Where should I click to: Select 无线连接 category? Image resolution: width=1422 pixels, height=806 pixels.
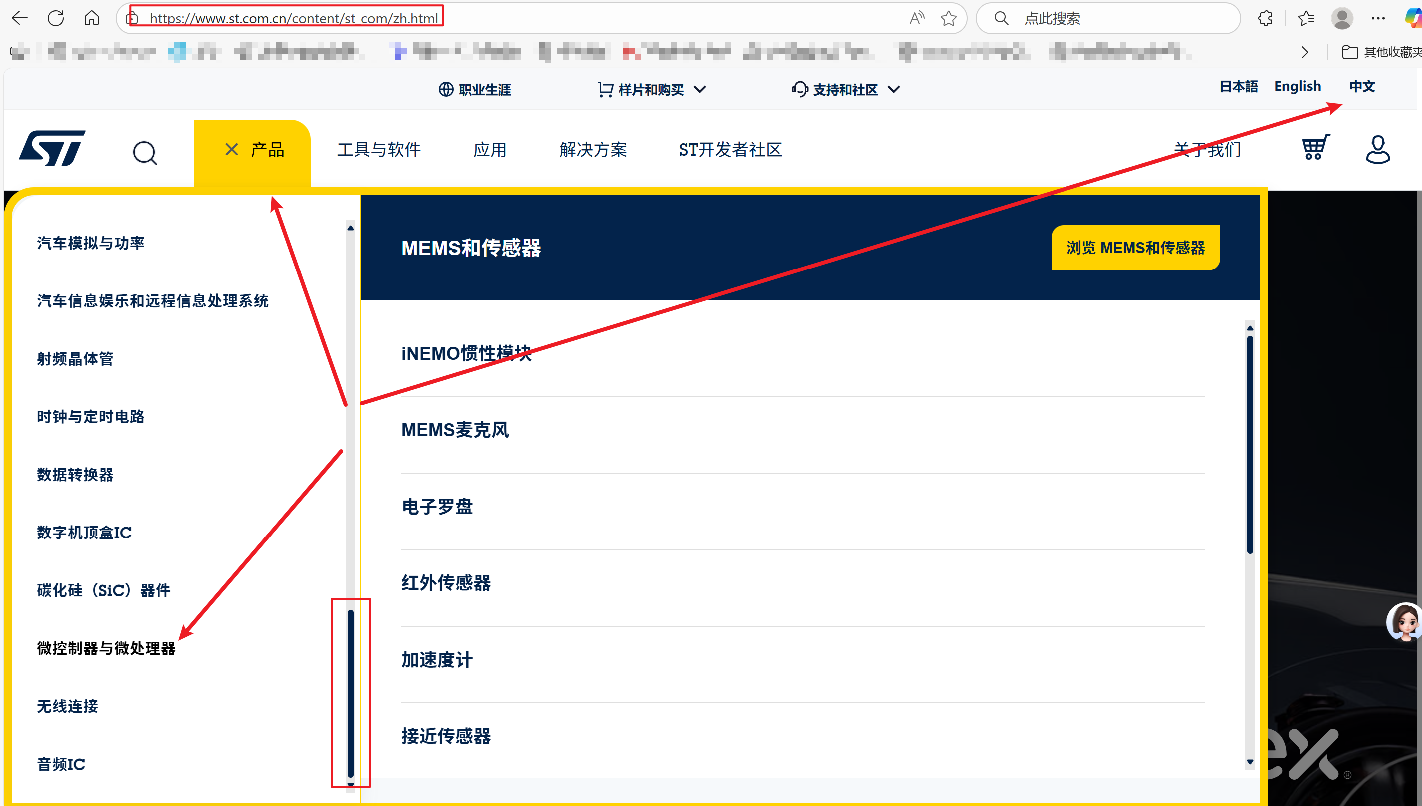(67, 706)
